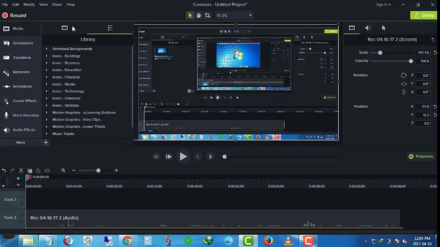
Task: Select the arrow Edit mode tool
Action: (190, 15)
